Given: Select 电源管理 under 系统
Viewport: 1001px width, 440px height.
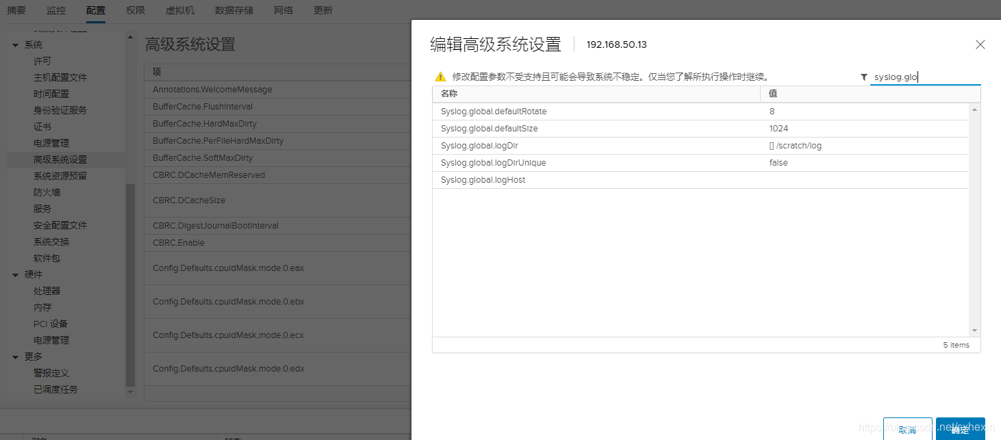Looking at the screenshot, I should tap(51, 143).
